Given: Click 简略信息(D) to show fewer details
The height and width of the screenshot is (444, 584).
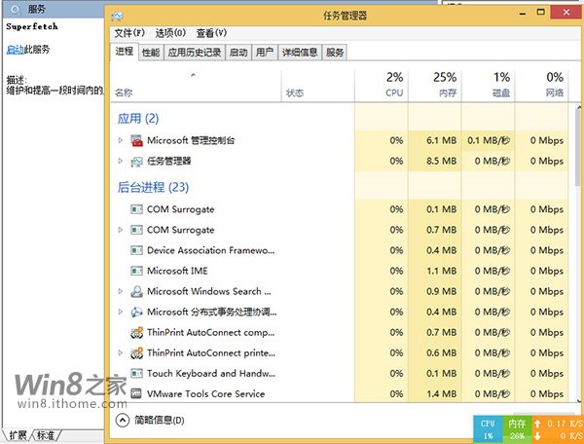Looking at the screenshot, I should 159,421.
